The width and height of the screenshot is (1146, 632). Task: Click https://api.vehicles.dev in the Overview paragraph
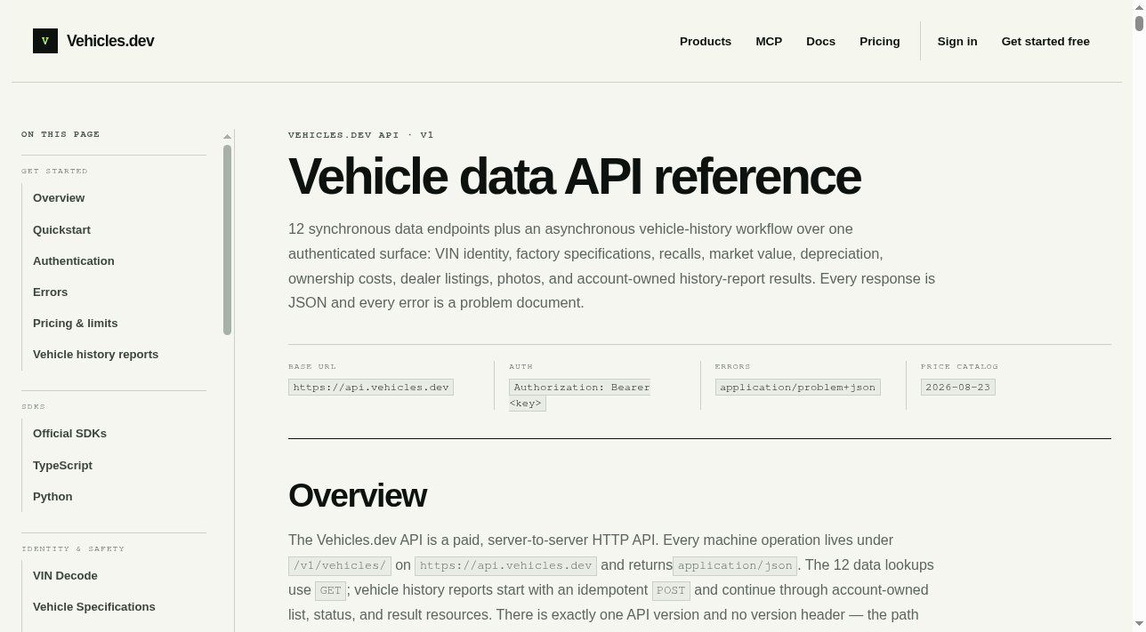(x=505, y=566)
